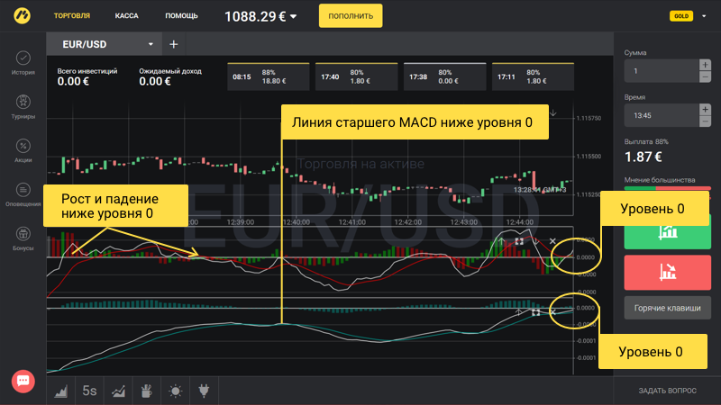Click the GOLD status badge

tap(681, 16)
